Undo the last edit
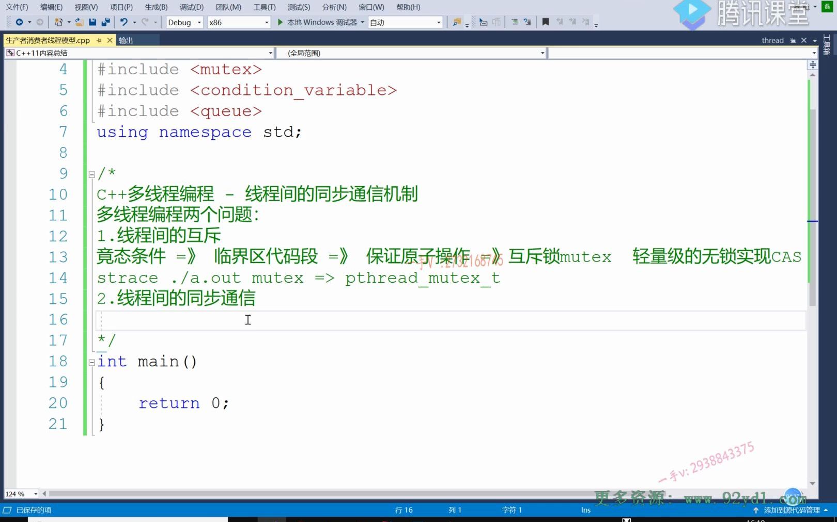This screenshot has height=522, width=837. [124, 22]
